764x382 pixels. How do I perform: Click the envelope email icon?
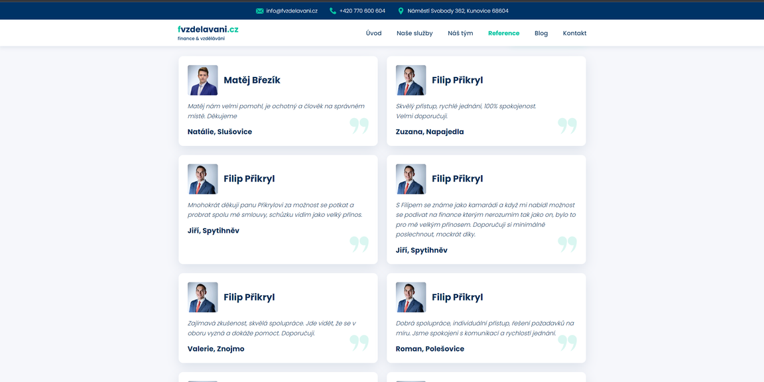pos(259,11)
